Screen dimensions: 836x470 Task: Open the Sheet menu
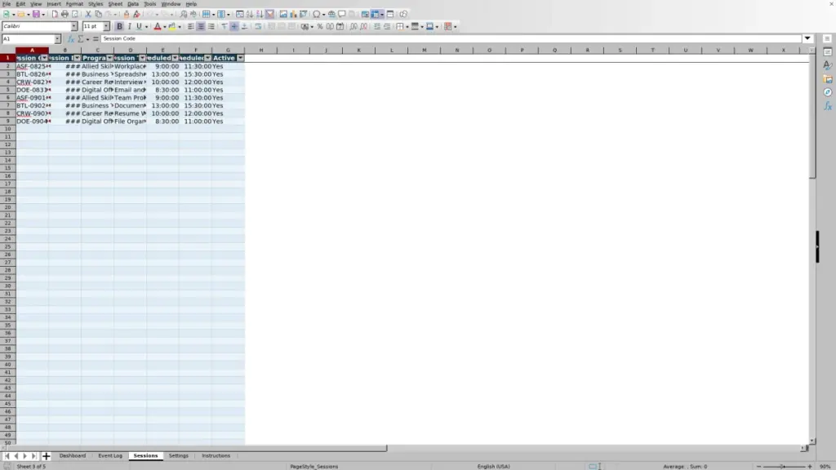pos(115,4)
